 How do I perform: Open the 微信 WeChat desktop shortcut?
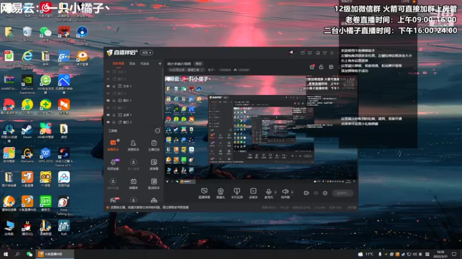tap(46, 34)
